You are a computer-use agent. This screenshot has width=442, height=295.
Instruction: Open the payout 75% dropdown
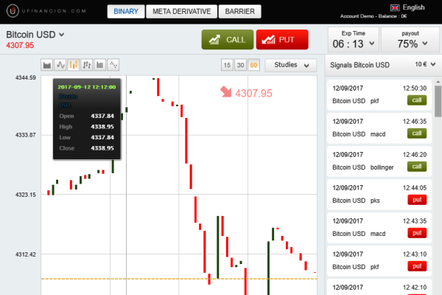[410, 40]
